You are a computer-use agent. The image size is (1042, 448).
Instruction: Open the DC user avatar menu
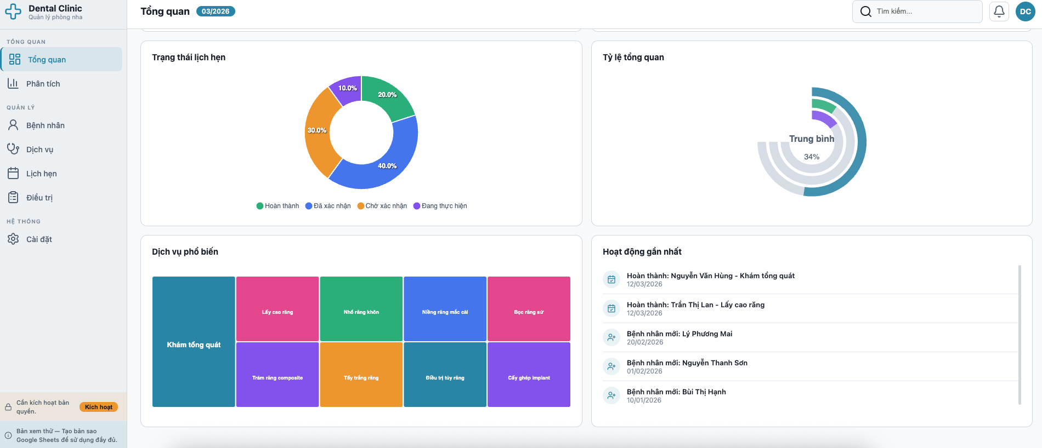point(1025,12)
